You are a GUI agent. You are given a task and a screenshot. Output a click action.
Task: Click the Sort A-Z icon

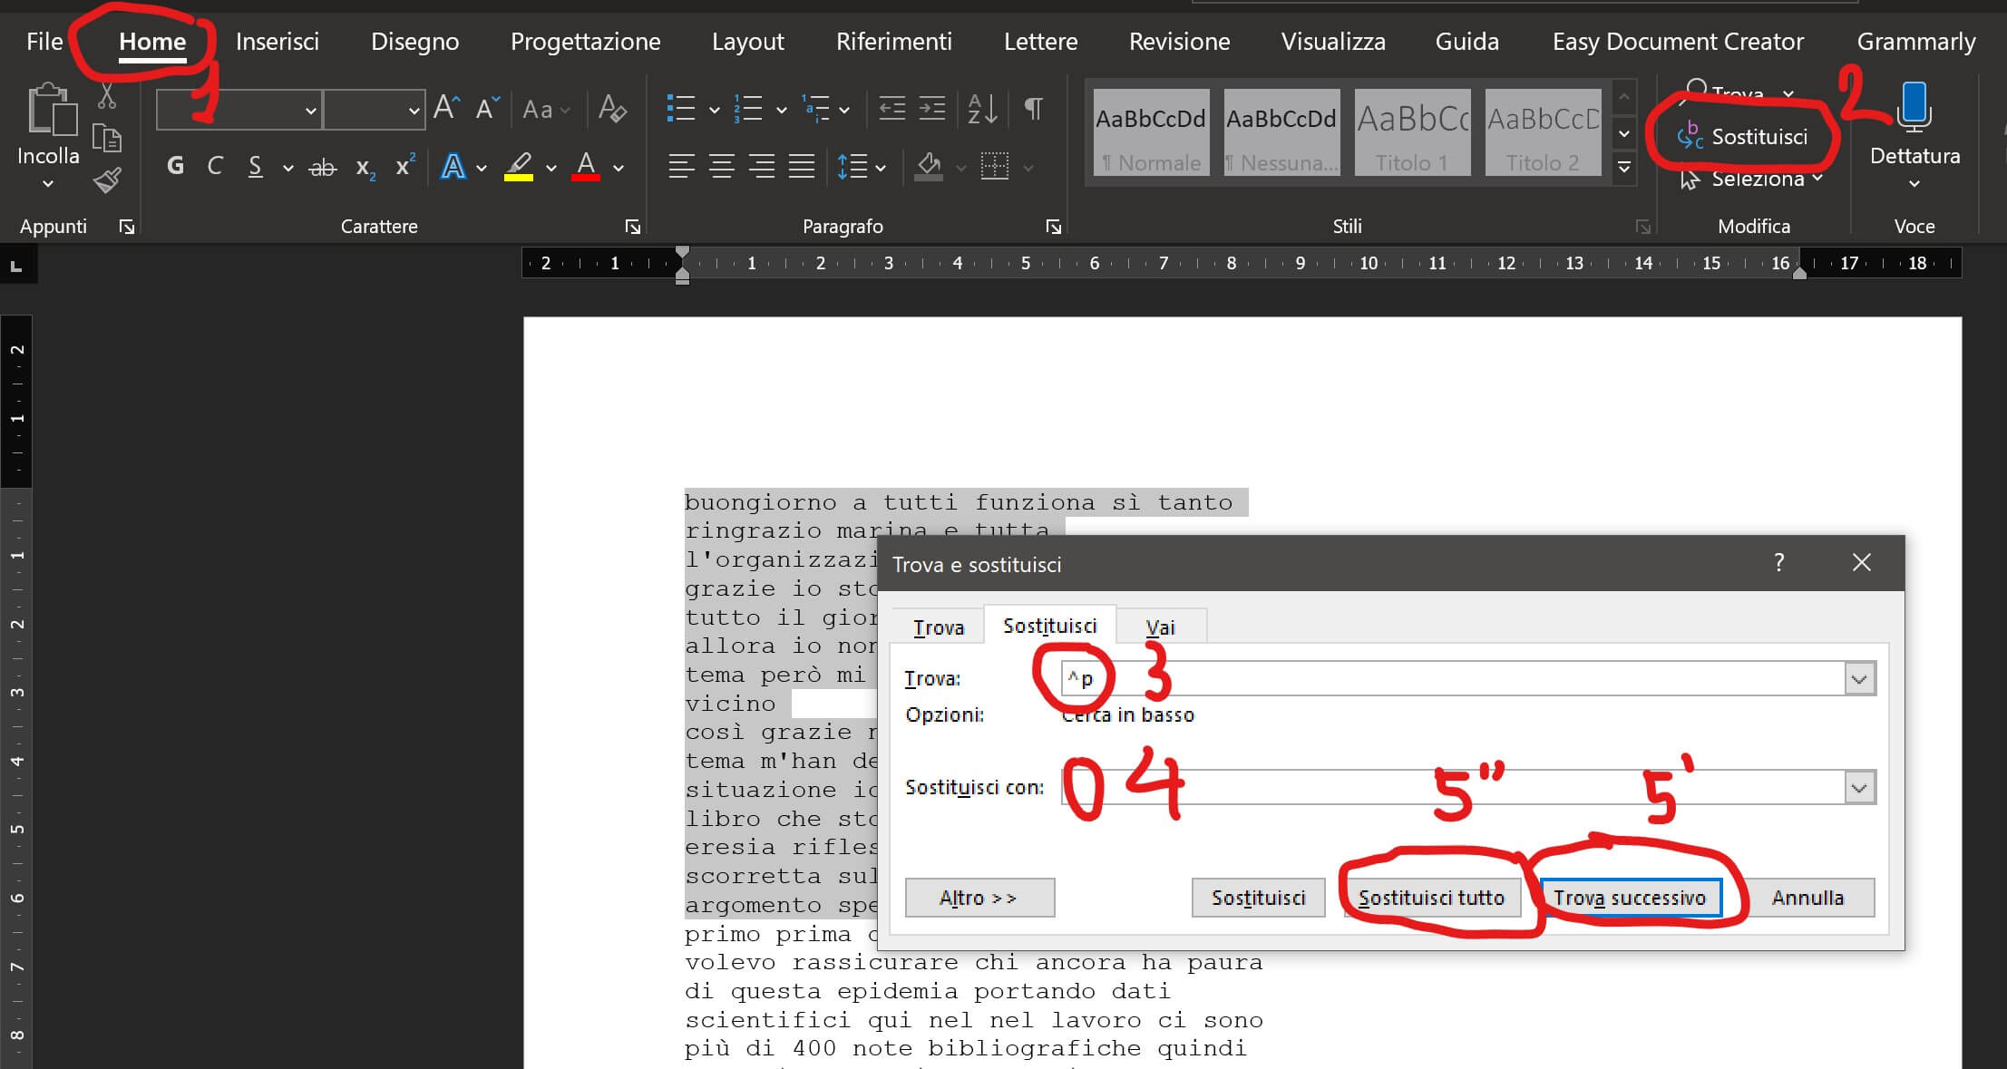pos(982,109)
